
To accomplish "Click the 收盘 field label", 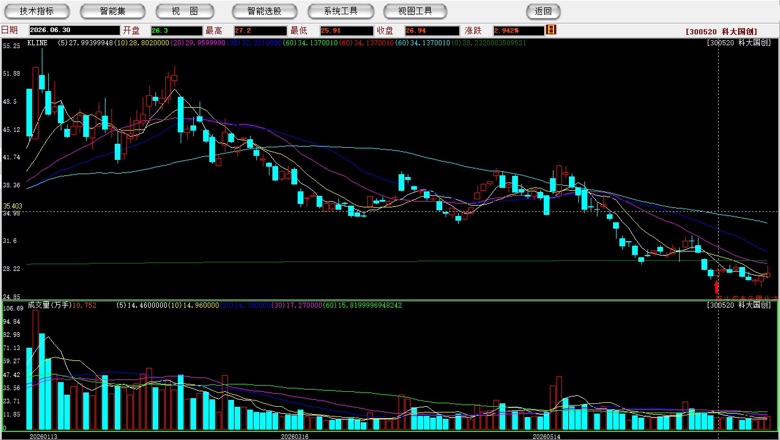I will point(385,30).
